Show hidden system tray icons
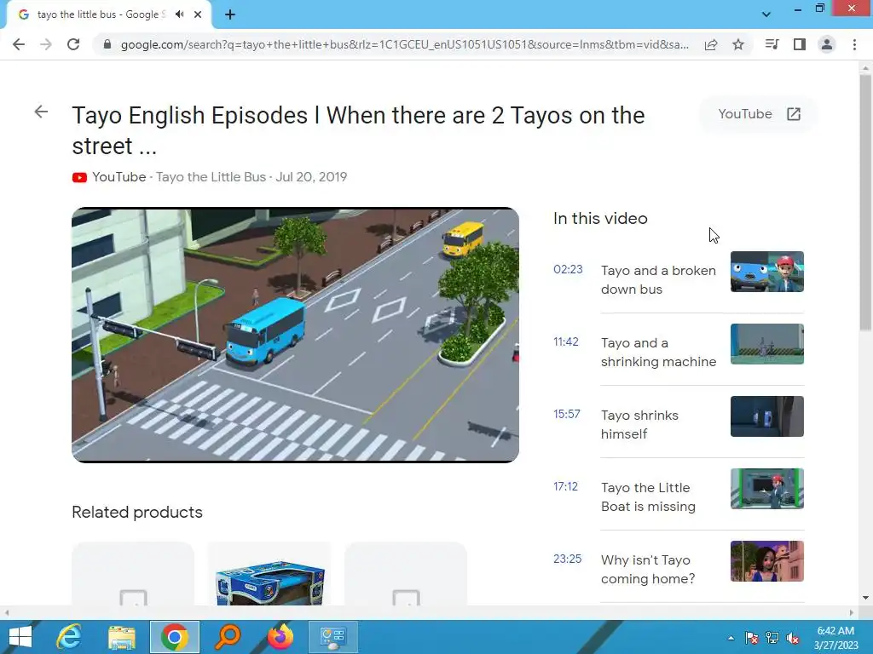Screen dimensions: 873x654 click(x=731, y=638)
